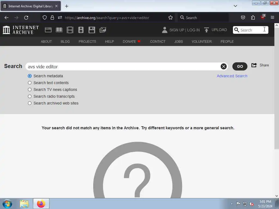
Task: Select Search metadata radio option
Action: tap(30, 76)
